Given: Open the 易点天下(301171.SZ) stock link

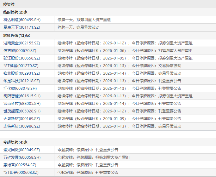Looking at the screenshot, I should [22, 27].
